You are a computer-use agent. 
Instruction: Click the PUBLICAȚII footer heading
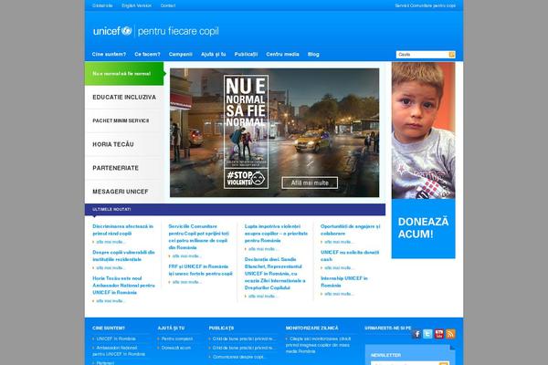click(221, 328)
